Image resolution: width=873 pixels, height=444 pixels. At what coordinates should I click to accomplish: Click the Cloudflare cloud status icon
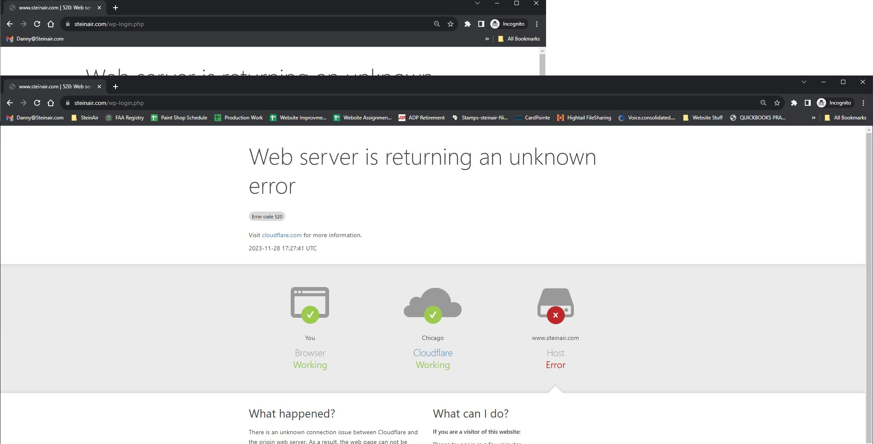click(x=433, y=305)
